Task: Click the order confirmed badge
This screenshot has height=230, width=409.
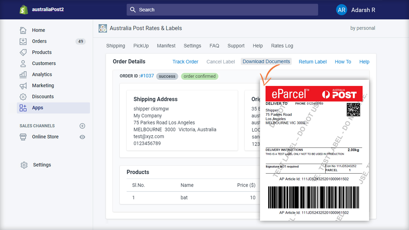Action: tap(199, 76)
